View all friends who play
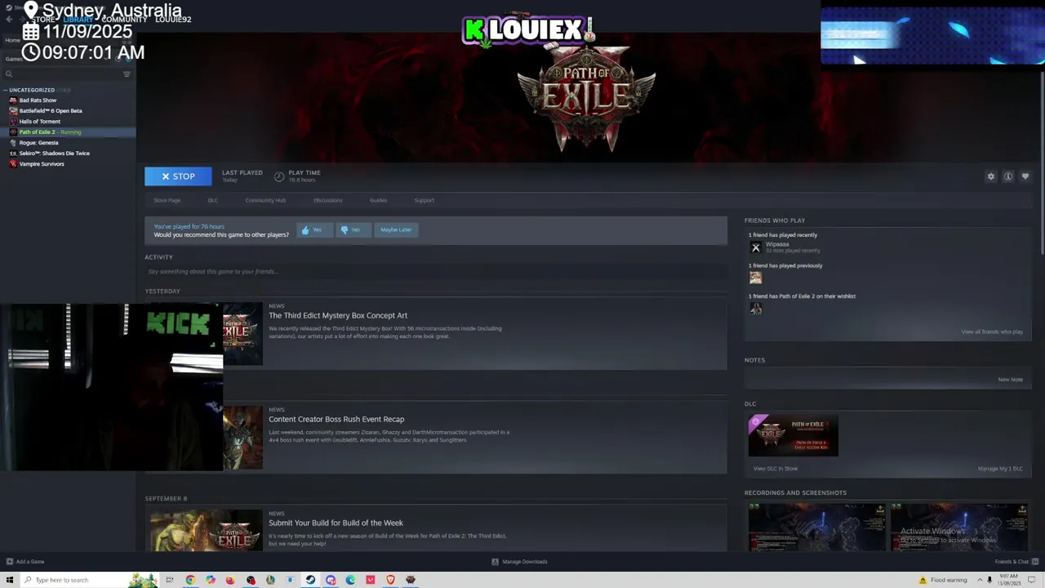Screen dimensions: 1045x588 click(x=992, y=332)
